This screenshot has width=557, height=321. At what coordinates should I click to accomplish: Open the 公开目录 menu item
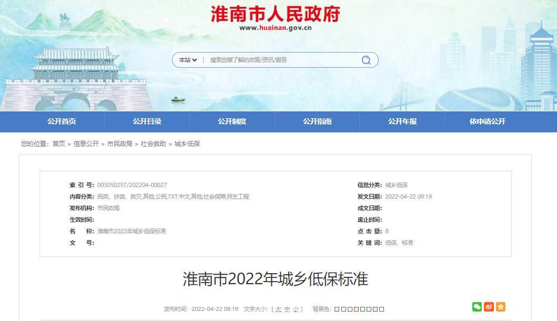pyautogui.click(x=148, y=121)
